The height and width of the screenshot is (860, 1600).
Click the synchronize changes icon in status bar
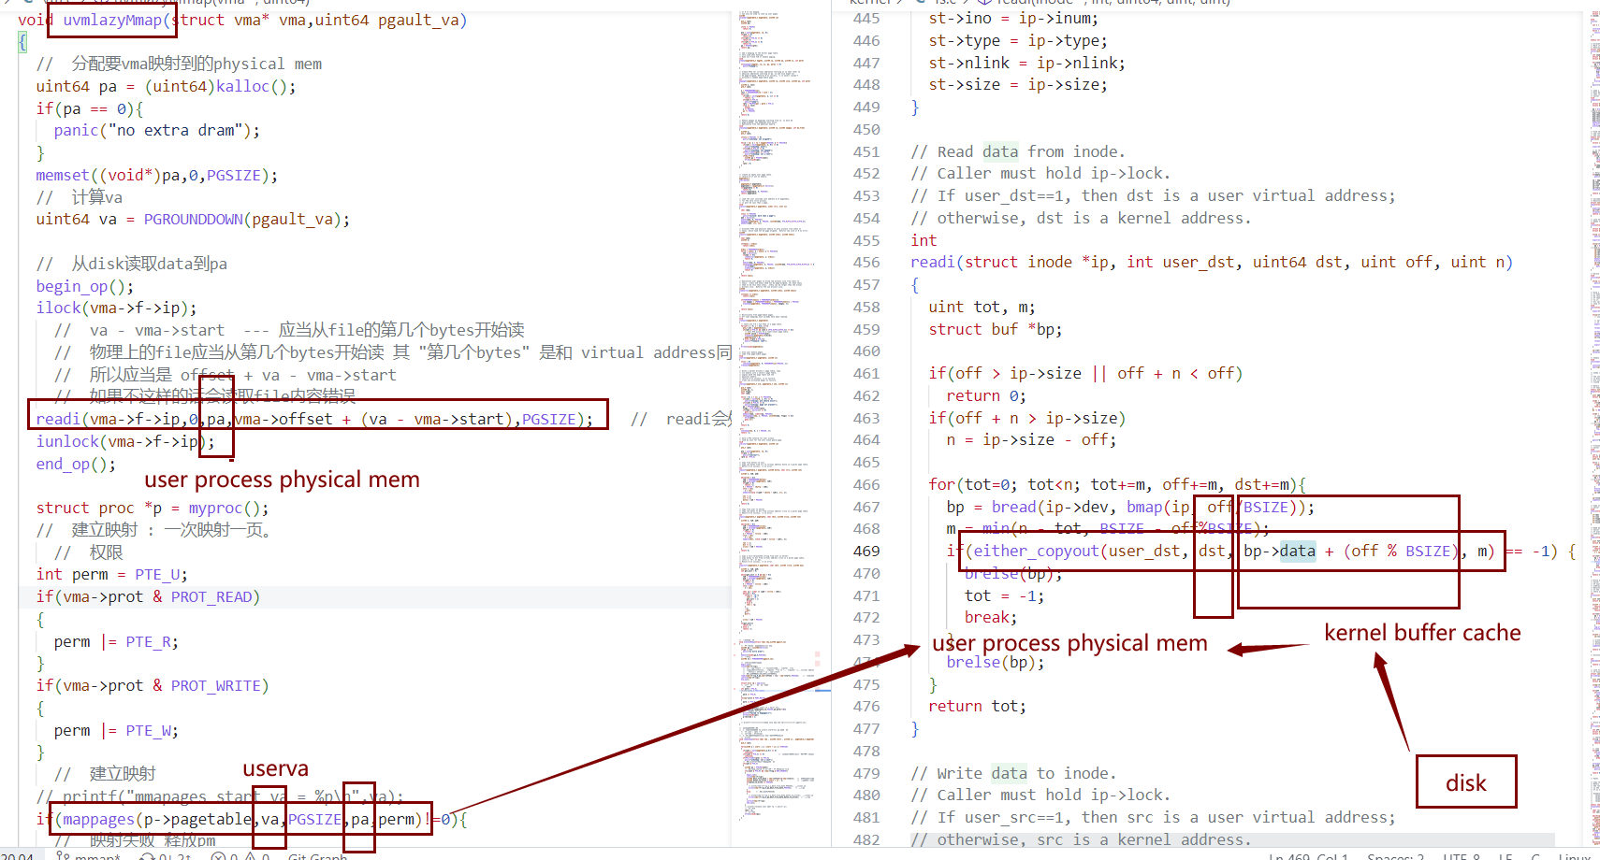(x=148, y=855)
